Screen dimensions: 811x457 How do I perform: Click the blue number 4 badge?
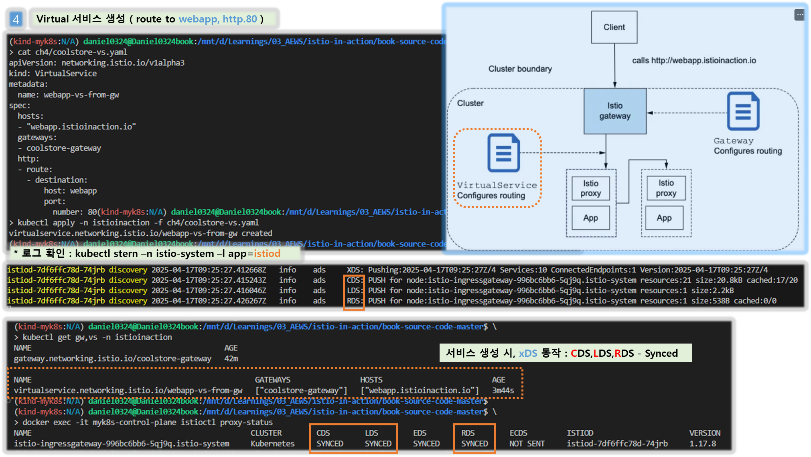tap(16, 19)
